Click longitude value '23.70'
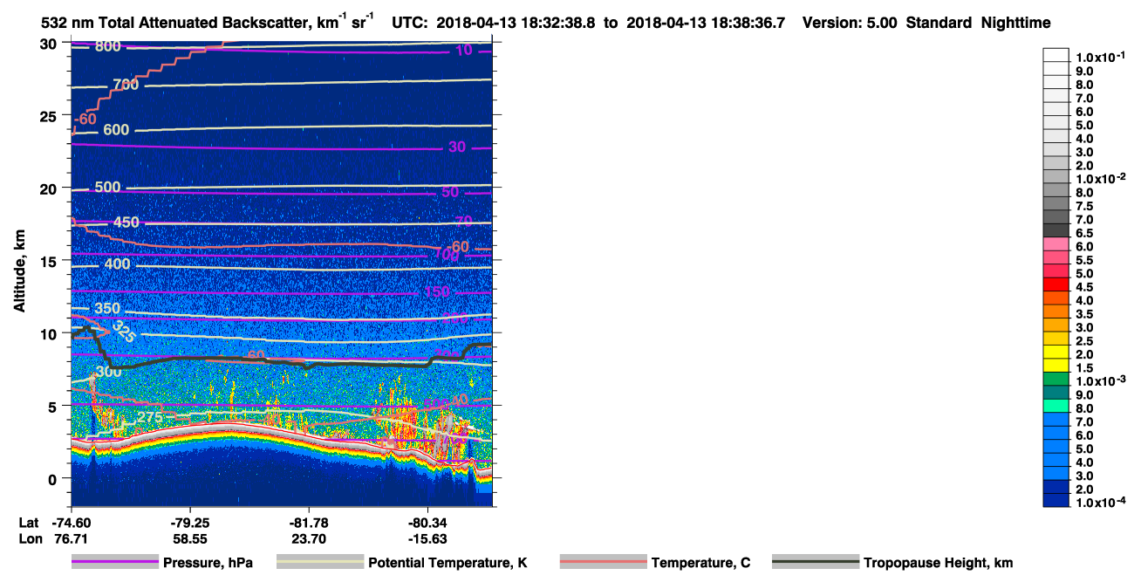This screenshot has height=582, width=1134. [x=308, y=538]
